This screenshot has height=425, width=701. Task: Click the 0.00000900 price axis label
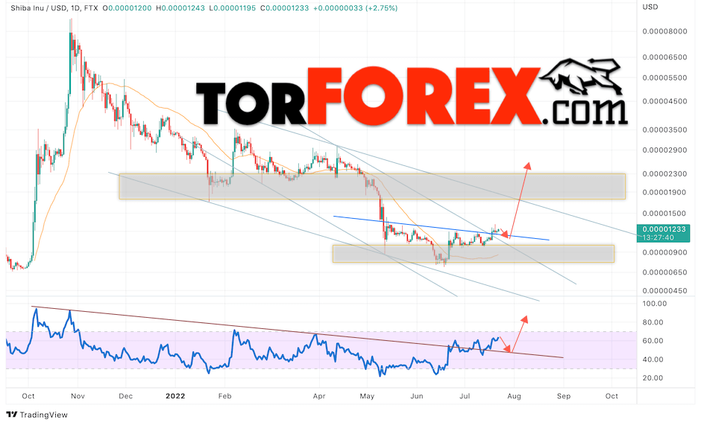[664, 252]
